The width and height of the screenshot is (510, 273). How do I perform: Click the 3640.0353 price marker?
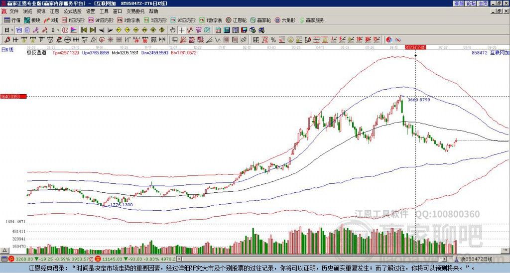pyautogui.click(x=13, y=97)
